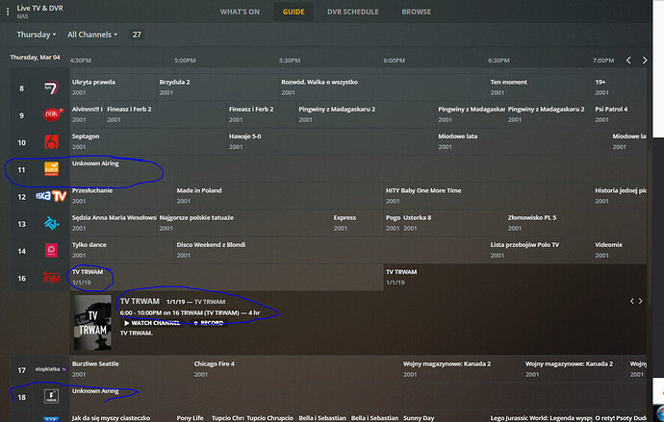This screenshot has width=664, height=422.
Task: Go to previous guide time range arrow
Action: pos(628,61)
